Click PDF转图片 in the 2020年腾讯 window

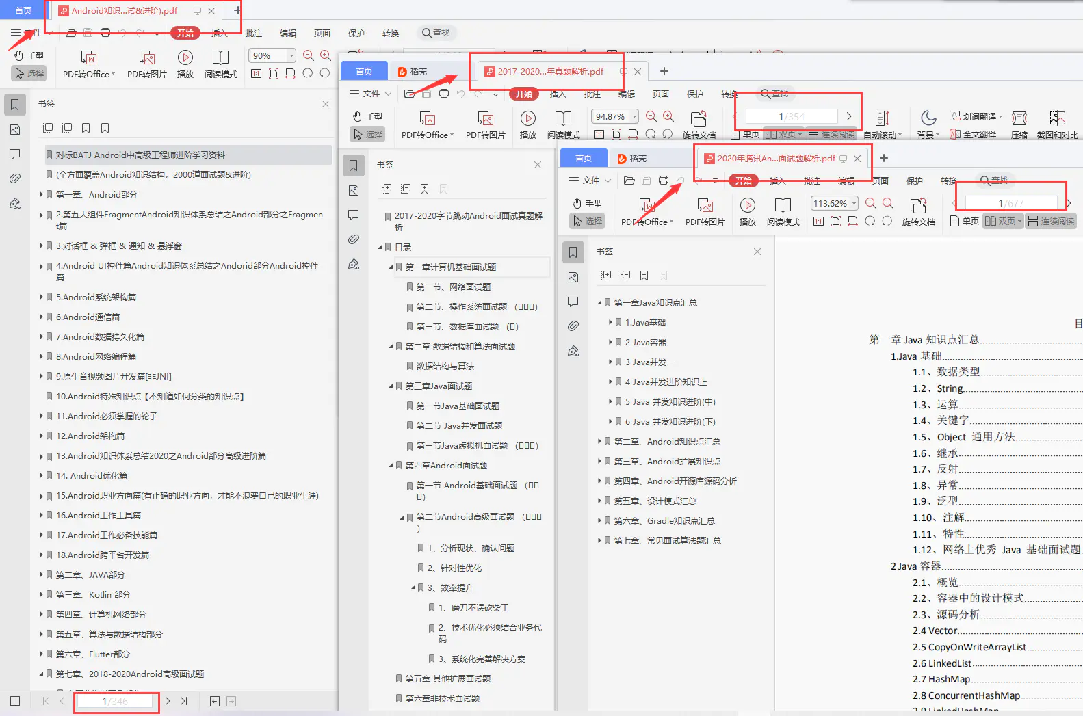[705, 212]
